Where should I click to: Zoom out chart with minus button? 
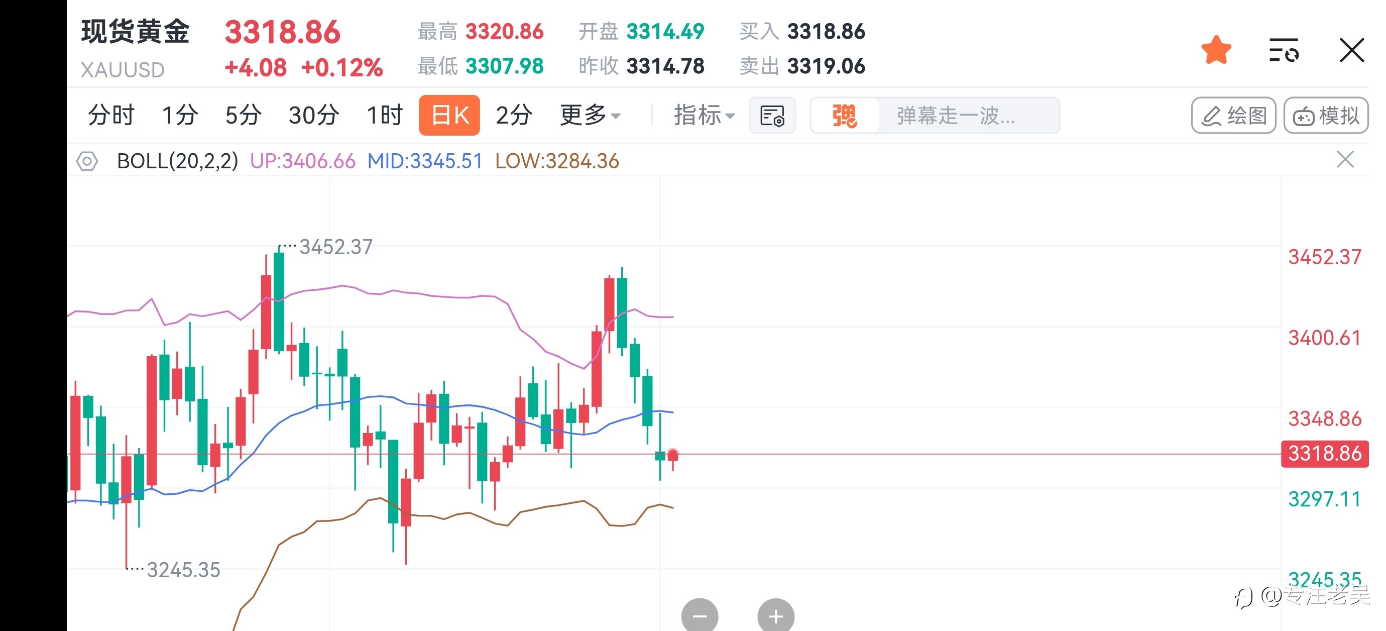click(x=700, y=616)
